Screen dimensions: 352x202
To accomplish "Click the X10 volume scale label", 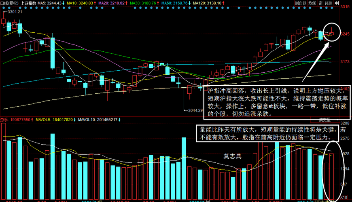I will click(344, 197).
